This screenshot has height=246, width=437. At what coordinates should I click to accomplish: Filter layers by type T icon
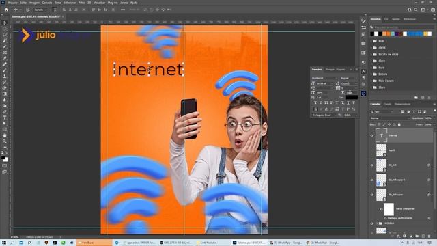(x=414, y=112)
